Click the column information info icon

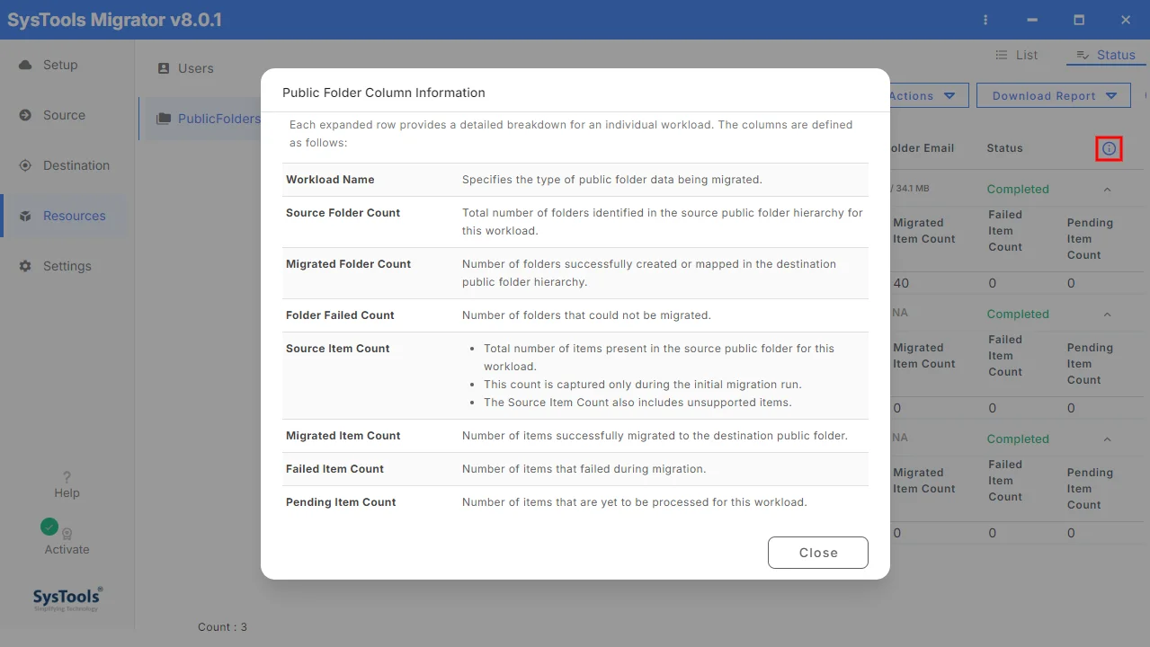pyautogui.click(x=1109, y=148)
